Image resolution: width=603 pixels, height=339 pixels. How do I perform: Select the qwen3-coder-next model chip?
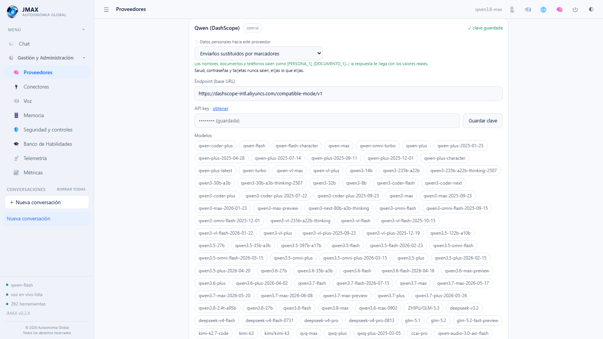point(443,183)
